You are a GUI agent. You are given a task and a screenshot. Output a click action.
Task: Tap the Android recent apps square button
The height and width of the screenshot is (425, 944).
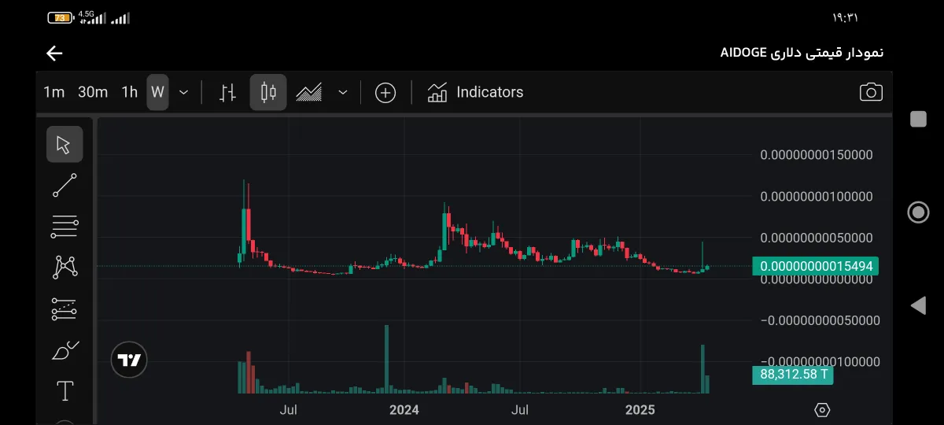pos(917,119)
